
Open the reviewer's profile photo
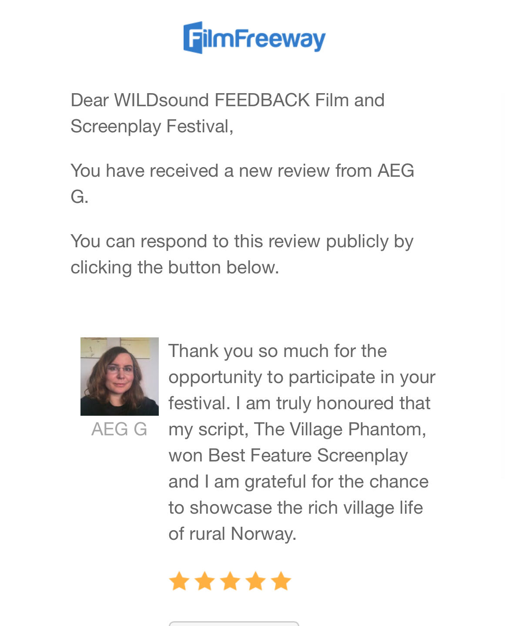coord(119,376)
